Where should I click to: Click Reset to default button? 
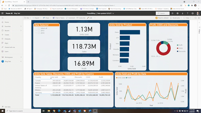click(162, 18)
